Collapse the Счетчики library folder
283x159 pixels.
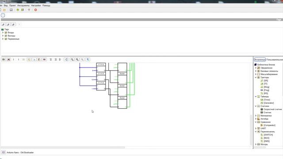point(256,106)
